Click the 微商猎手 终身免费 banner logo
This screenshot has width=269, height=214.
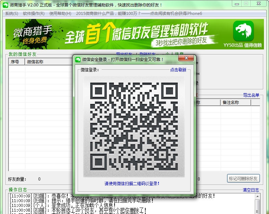32,35
